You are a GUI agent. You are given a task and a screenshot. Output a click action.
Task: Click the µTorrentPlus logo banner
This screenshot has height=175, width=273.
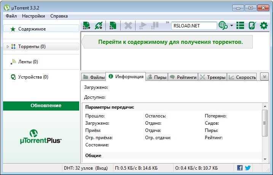[x=41, y=136]
